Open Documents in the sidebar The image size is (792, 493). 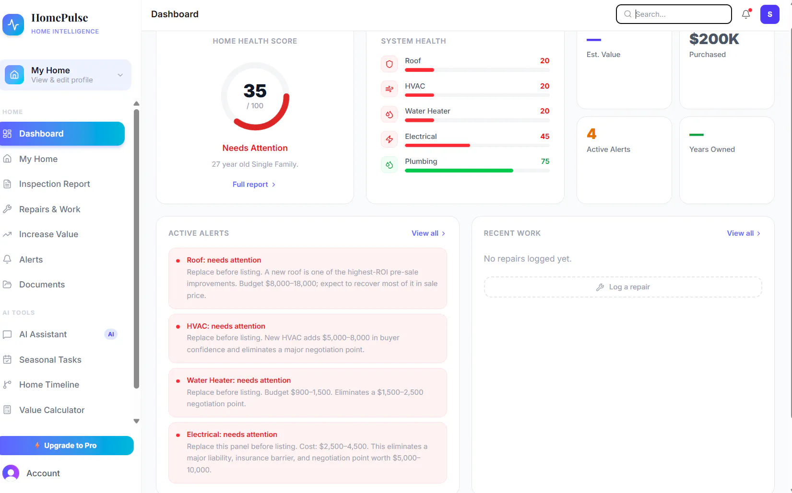coord(62,285)
